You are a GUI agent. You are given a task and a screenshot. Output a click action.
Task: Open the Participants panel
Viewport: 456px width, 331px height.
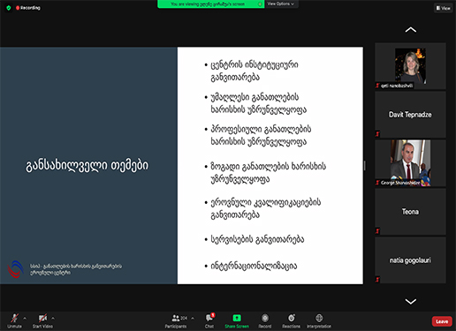[x=176, y=320]
